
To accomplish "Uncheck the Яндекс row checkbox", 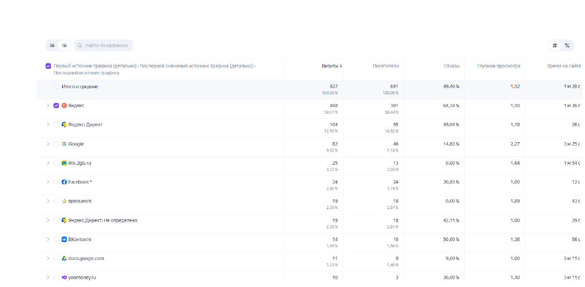I will 56,106.
